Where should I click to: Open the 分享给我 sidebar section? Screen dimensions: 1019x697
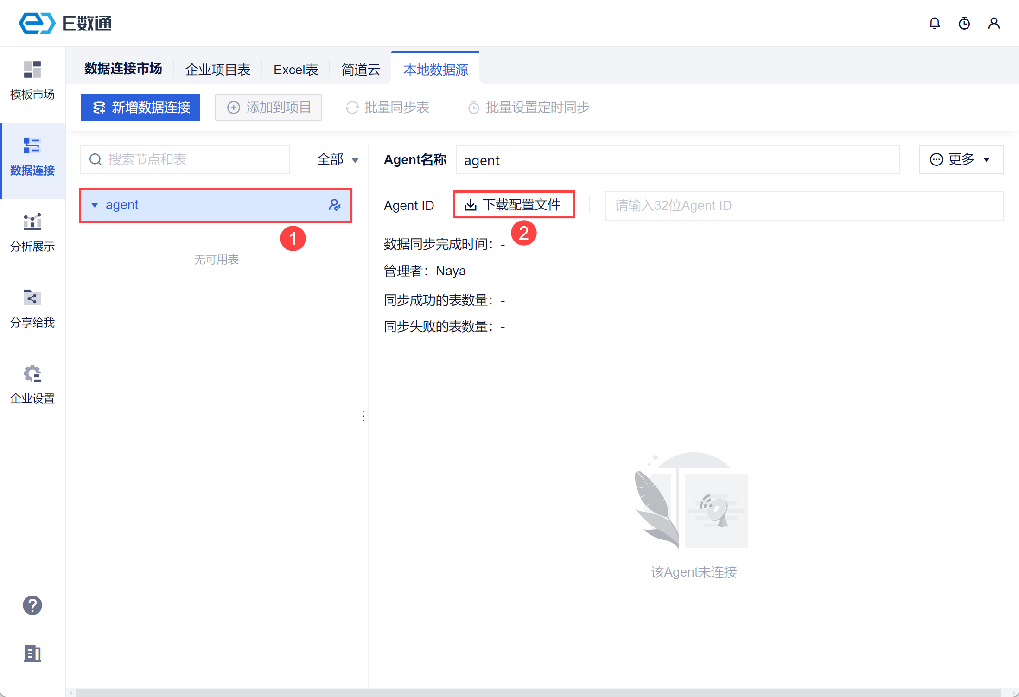[x=32, y=309]
